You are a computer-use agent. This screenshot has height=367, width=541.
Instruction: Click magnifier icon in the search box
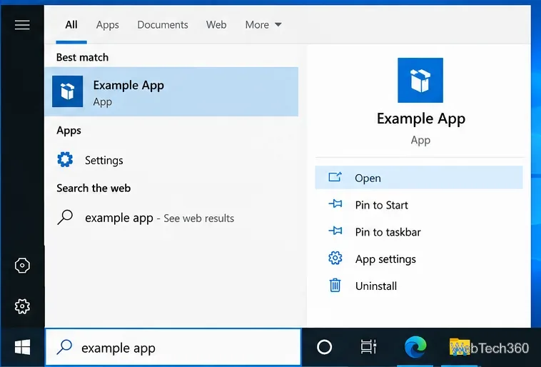click(64, 347)
